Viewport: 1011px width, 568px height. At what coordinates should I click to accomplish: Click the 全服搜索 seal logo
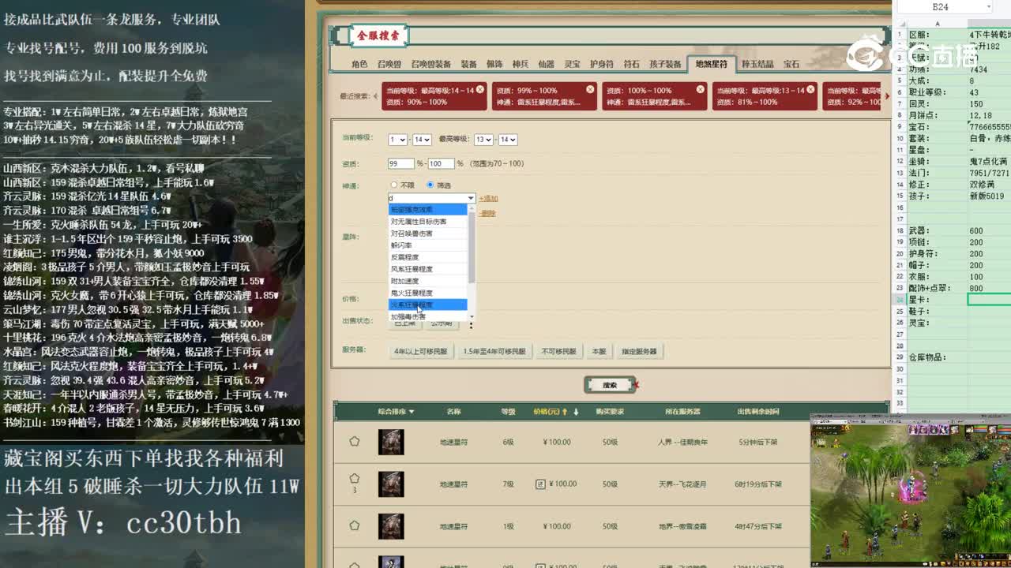(x=378, y=35)
